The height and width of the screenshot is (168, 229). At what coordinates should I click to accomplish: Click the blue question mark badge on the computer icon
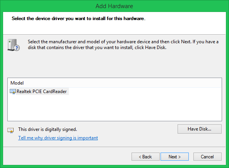point(17,48)
